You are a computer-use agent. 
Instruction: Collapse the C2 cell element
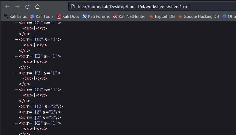click(x=17, y=23)
